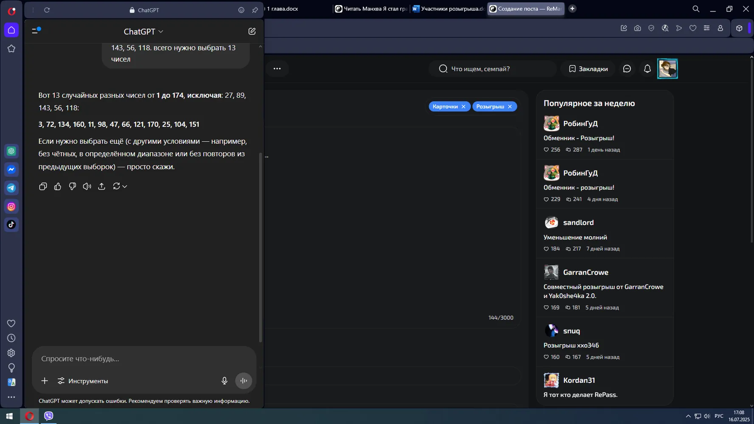Reload the ChatGPT panel
Image resolution: width=754 pixels, height=424 pixels.
click(x=47, y=10)
